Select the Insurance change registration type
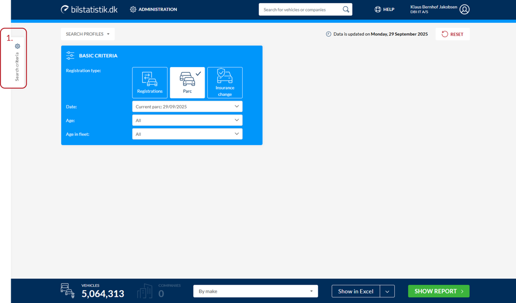The height and width of the screenshot is (303, 516). pyautogui.click(x=225, y=83)
